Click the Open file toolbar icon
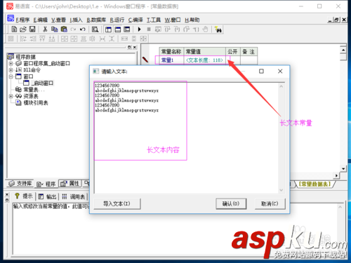The width and height of the screenshot is (351, 263). pos(23,29)
